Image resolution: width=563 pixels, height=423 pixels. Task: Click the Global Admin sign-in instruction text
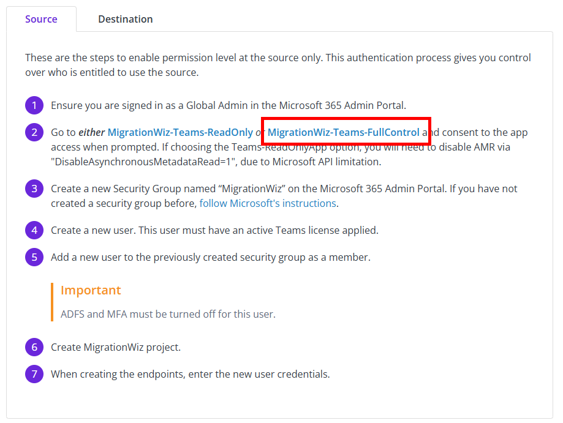tap(229, 105)
